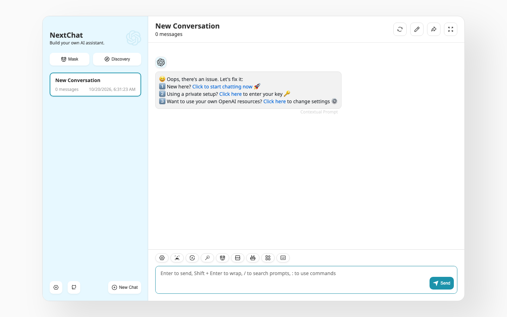Click the Send button

(x=442, y=283)
